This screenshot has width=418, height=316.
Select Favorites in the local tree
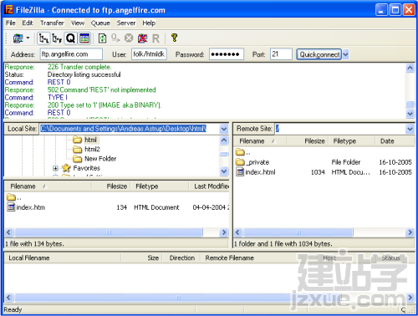[86, 168]
